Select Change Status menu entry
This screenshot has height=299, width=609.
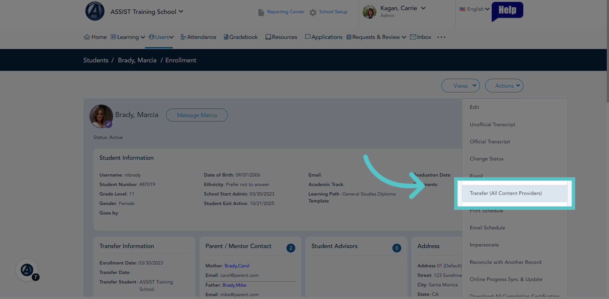[x=514, y=159]
